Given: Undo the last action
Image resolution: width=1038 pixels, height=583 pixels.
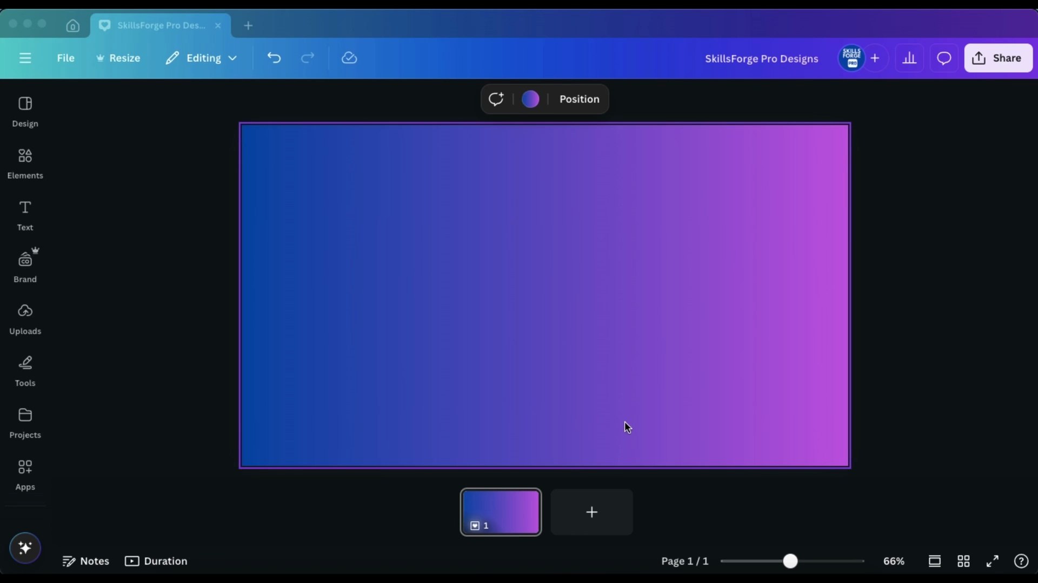Looking at the screenshot, I should click(x=274, y=58).
